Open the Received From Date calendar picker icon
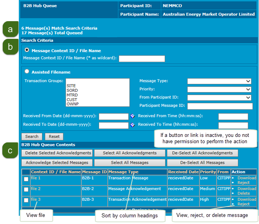This screenshot has height=224, width=259. click(132, 116)
